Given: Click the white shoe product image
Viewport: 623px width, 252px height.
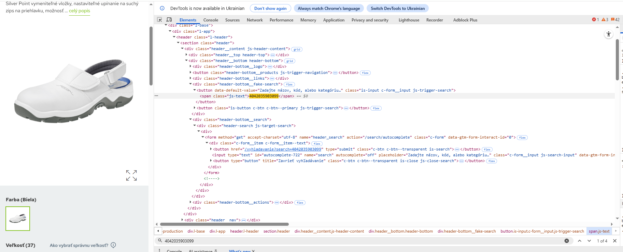Looking at the screenshot, I should 73,91.
